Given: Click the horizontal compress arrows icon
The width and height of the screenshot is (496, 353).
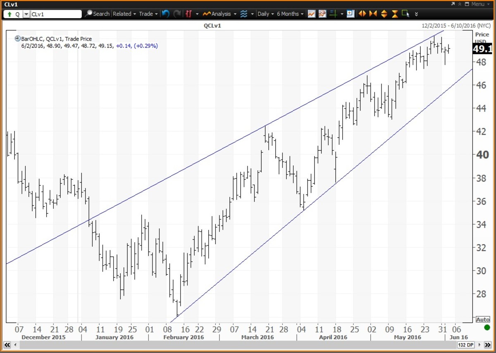Looking at the screenshot, I should [x=373, y=14].
